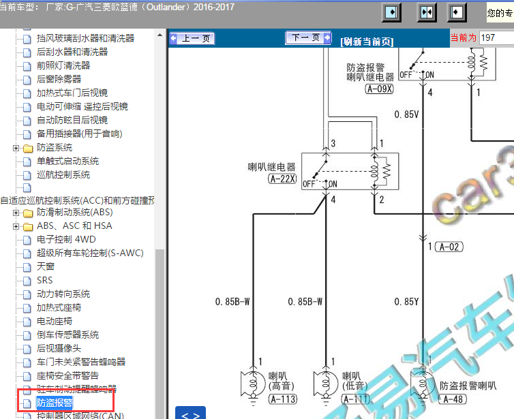This screenshot has width=514, height=419.
Task: Select 加热式车门后视镜 entry
Action: click(x=72, y=93)
